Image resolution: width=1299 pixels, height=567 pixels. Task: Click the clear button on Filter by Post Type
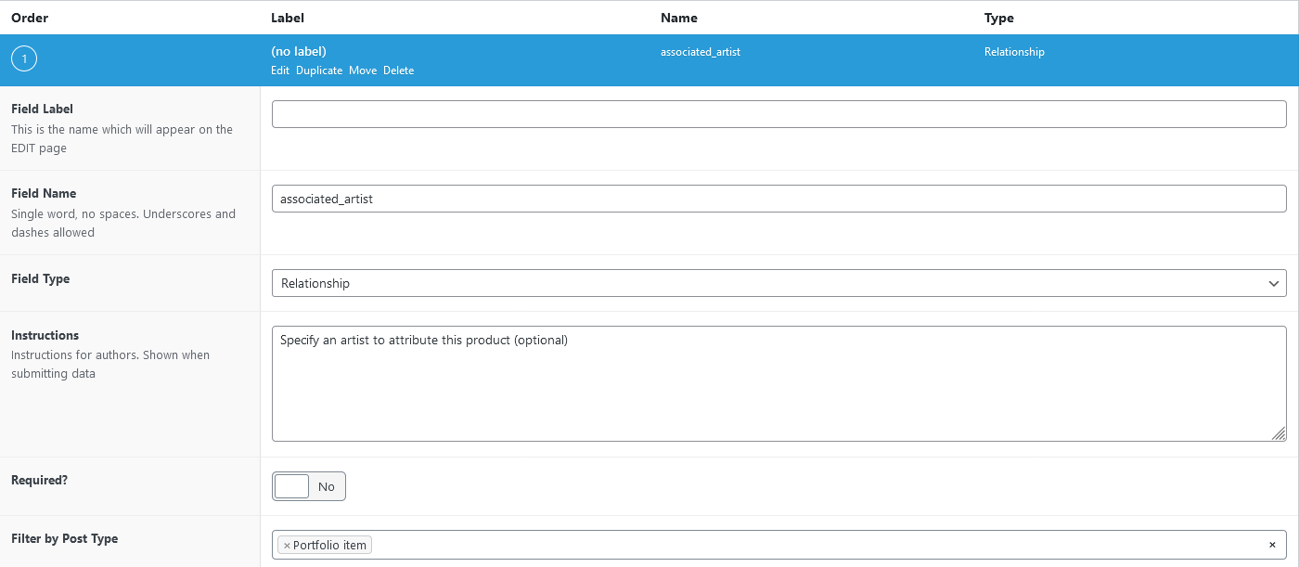1272,545
